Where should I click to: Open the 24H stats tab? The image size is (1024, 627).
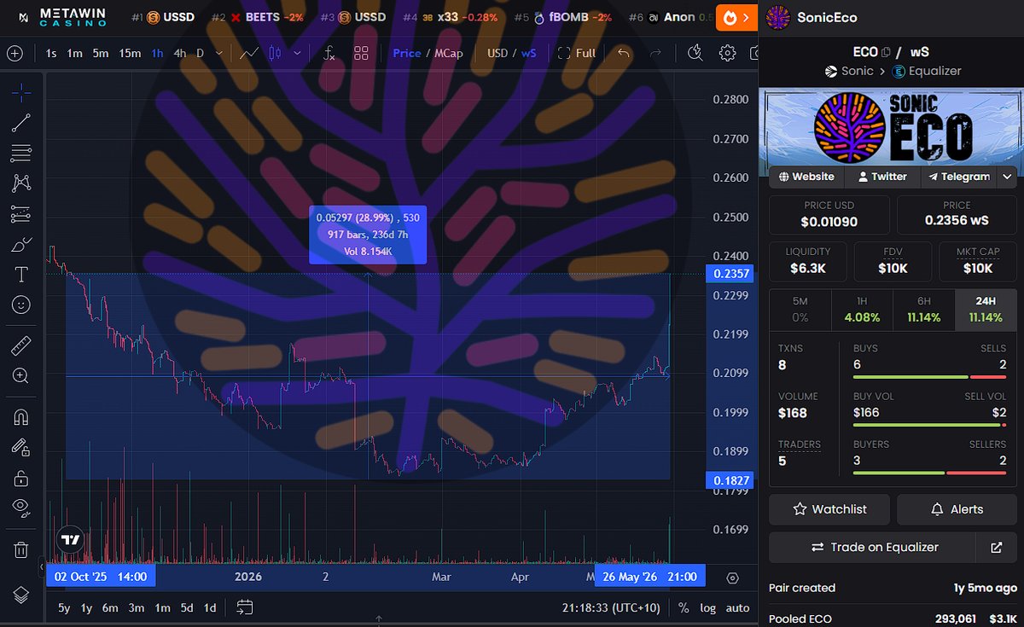click(x=985, y=310)
